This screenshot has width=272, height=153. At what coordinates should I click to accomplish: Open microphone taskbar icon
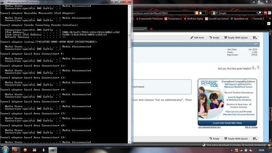43,150
